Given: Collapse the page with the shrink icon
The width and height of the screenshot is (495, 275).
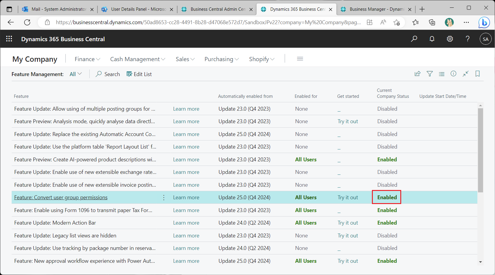Looking at the screenshot, I should click(x=465, y=74).
